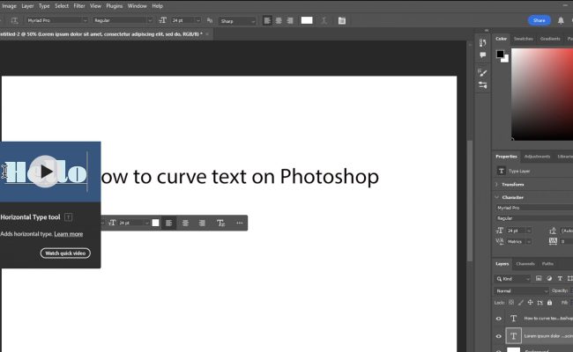Lock position move icon in Layers
The image size is (573, 352).
[x=530, y=303]
